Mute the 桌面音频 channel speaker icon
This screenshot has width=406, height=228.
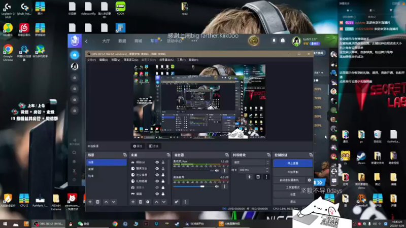(x=217, y=186)
